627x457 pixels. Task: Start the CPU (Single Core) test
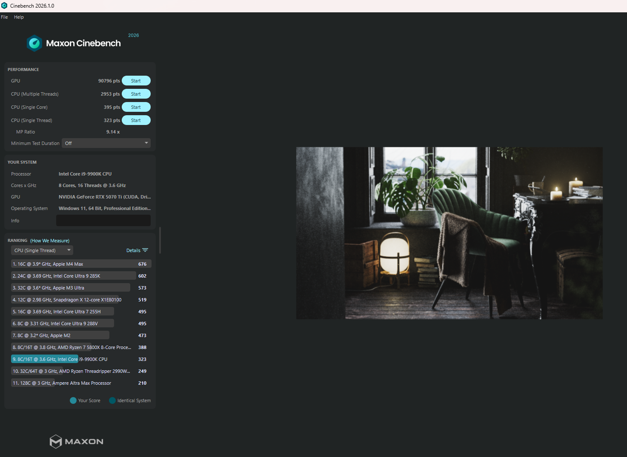click(136, 107)
